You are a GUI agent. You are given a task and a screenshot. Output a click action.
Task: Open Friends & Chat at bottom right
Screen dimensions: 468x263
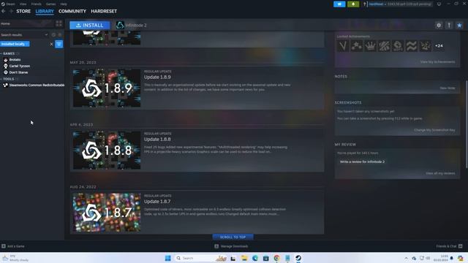[449, 246]
